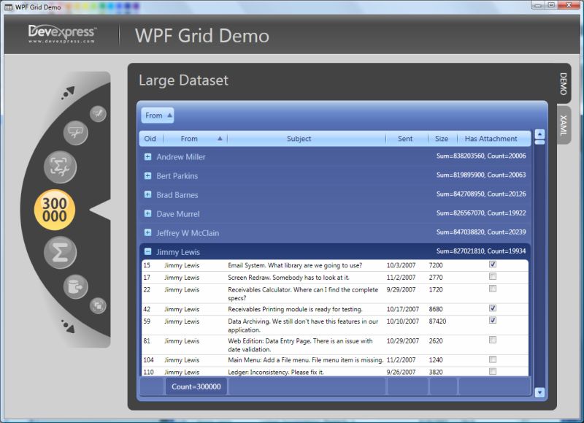Screen dimensions: 584x423
Task: Select the Sigma summaries icon on the left wheel
Action: click(62, 251)
